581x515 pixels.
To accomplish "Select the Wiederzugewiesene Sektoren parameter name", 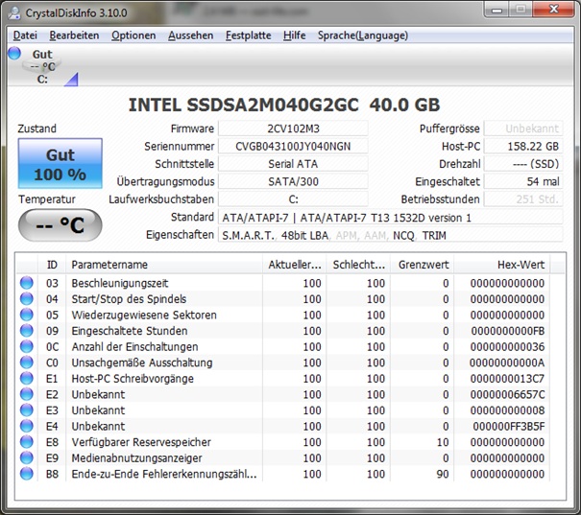I will (x=144, y=316).
